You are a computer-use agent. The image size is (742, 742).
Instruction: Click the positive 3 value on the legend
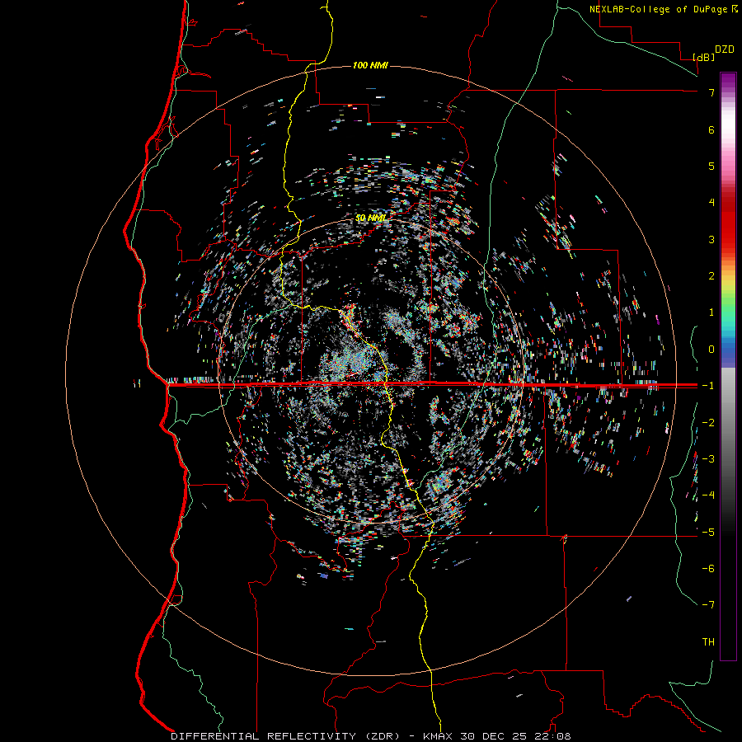pyautogui.click(x=711, y=239)
